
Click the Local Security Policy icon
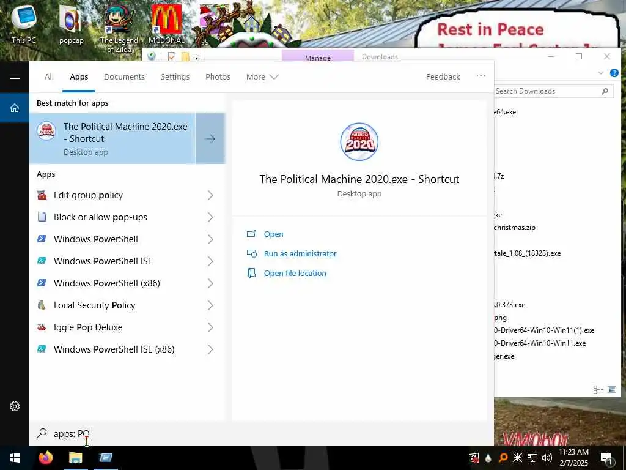(42, 305)
